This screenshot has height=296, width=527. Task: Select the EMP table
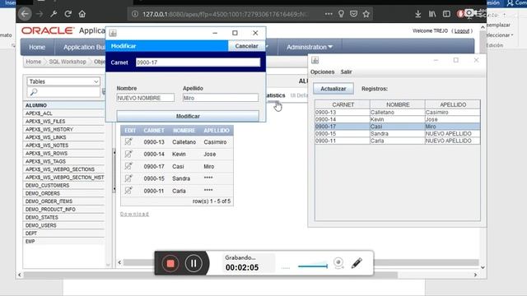click(x=64, y=241)
